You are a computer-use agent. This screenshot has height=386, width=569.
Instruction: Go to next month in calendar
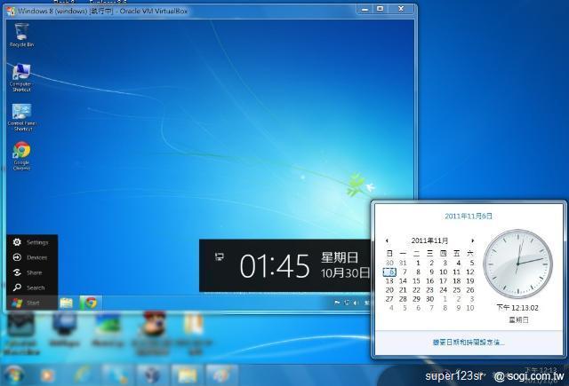coord(472,240)
